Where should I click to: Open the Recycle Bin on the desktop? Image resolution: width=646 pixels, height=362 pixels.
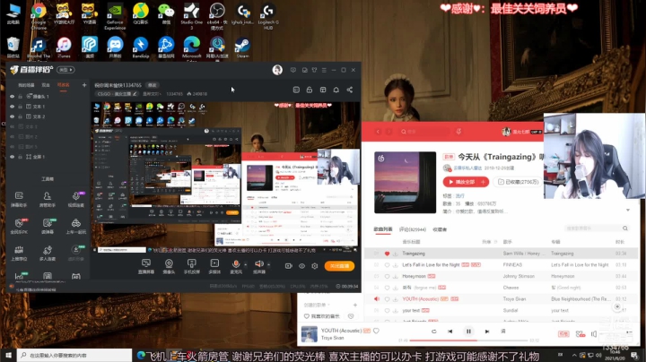pos(13,47)
